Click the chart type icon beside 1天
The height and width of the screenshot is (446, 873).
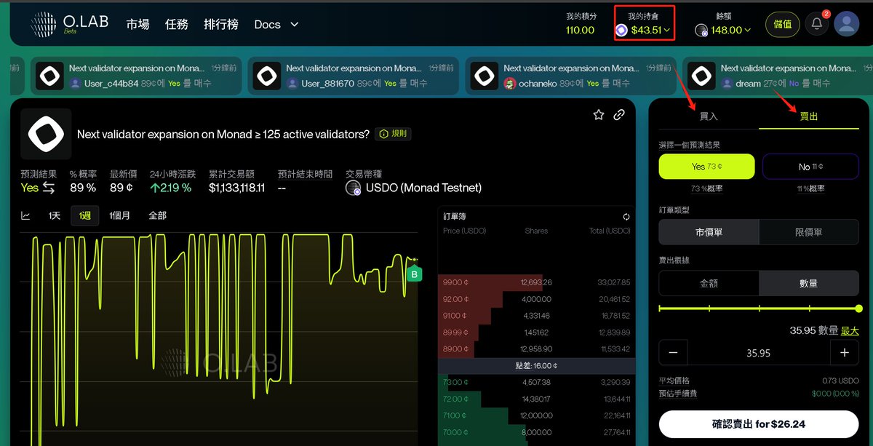coord(25,215)
